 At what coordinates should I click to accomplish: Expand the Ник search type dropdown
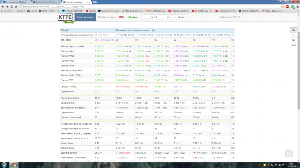170,17
